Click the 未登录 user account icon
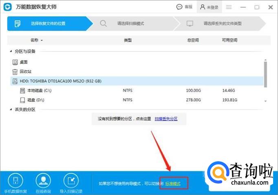The image size is (278, 195). coord(203,7)
